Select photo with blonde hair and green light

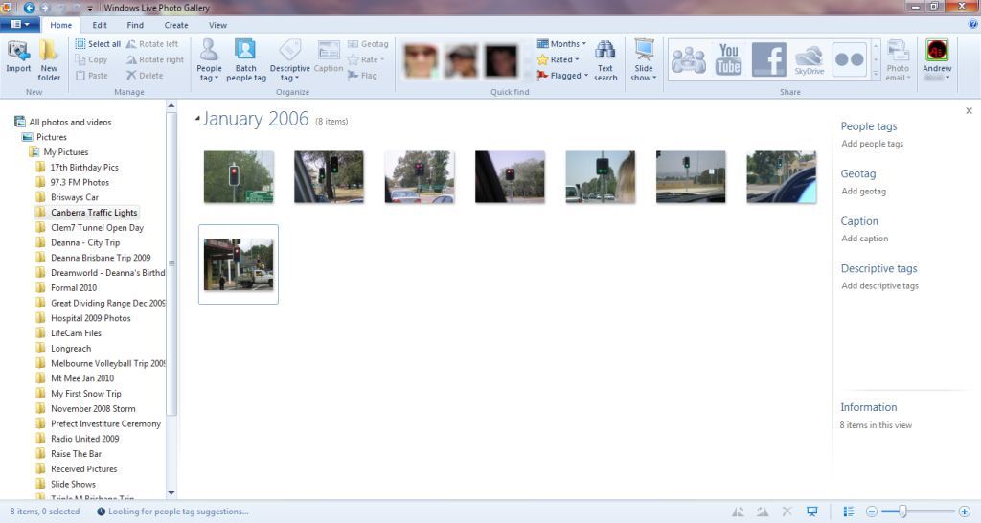point(600,177)
